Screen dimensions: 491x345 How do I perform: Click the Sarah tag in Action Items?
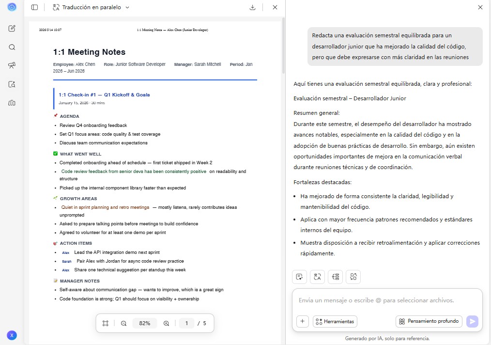[67, 261]
